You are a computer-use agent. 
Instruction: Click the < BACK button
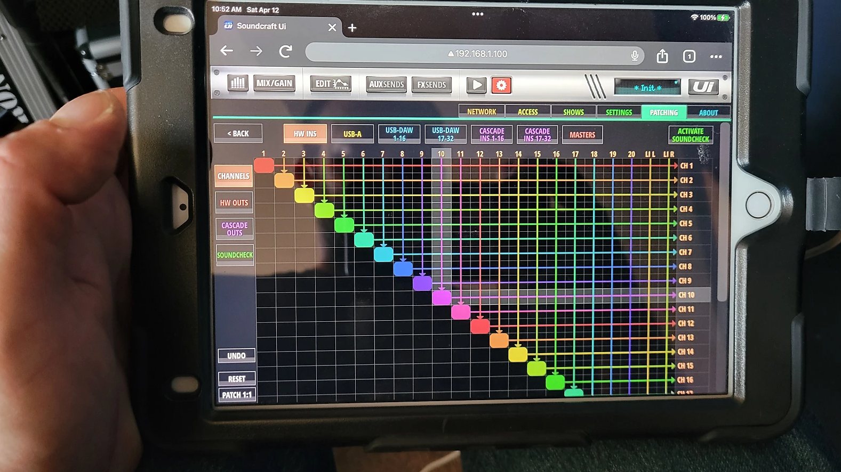(x=238, y=133)
